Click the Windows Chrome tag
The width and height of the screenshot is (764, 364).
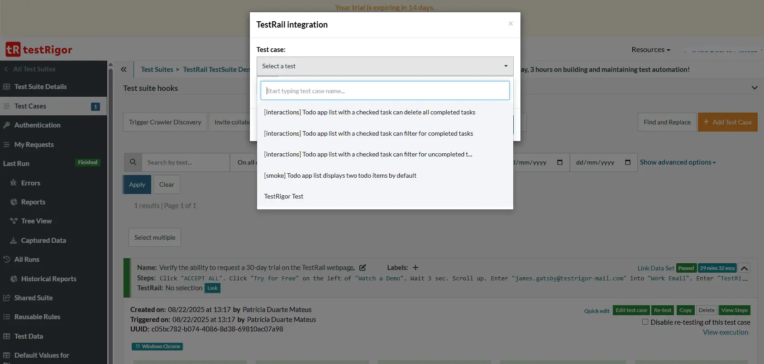tap(158, 346)
